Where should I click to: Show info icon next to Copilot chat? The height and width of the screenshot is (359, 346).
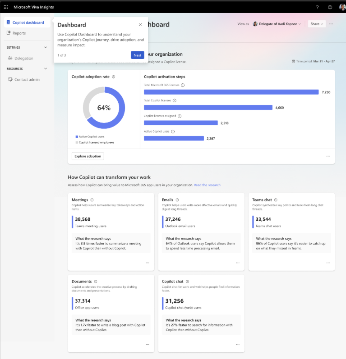[187, 282]
